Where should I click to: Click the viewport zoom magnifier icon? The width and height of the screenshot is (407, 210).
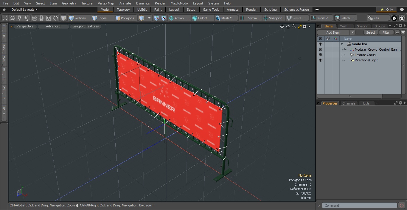[294, 27]
